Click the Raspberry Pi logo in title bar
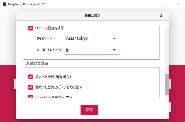The image size is (185, 122). [5, 4]
